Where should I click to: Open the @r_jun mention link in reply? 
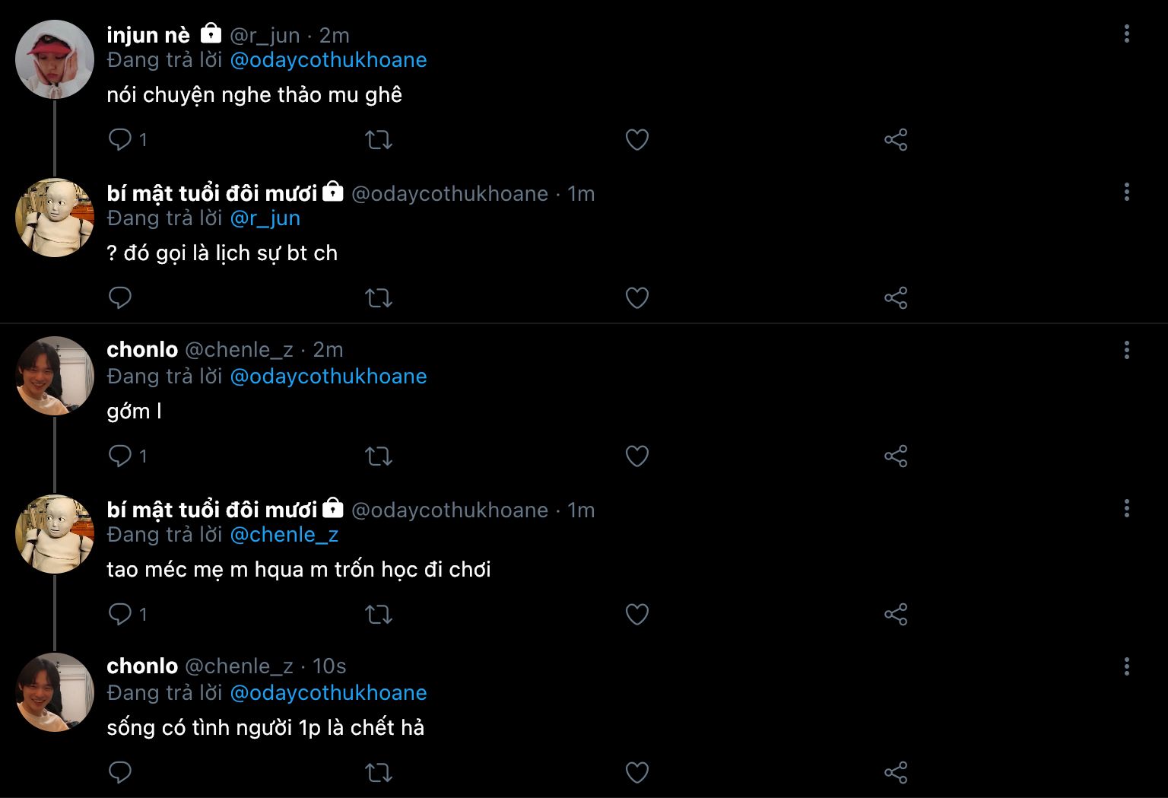(265, 218)
